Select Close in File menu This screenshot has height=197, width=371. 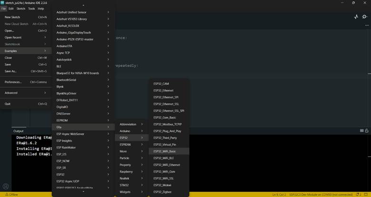(26, 58)
